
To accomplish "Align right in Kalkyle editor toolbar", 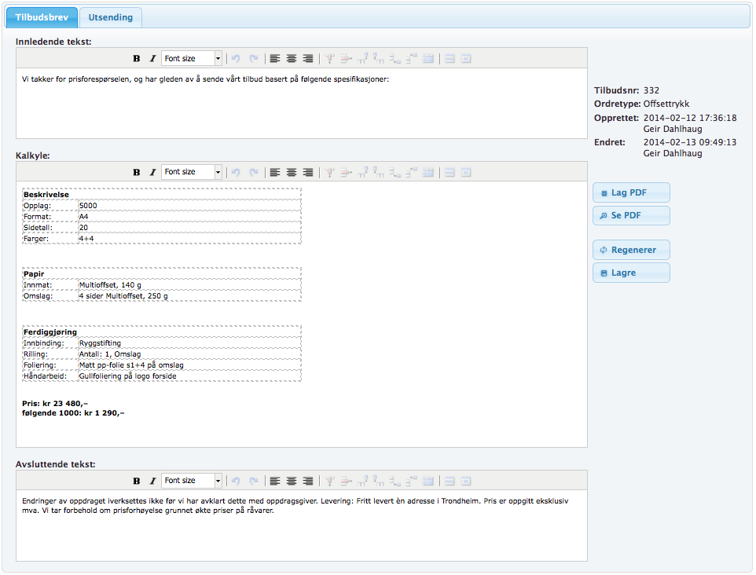I will coord(308,172).
